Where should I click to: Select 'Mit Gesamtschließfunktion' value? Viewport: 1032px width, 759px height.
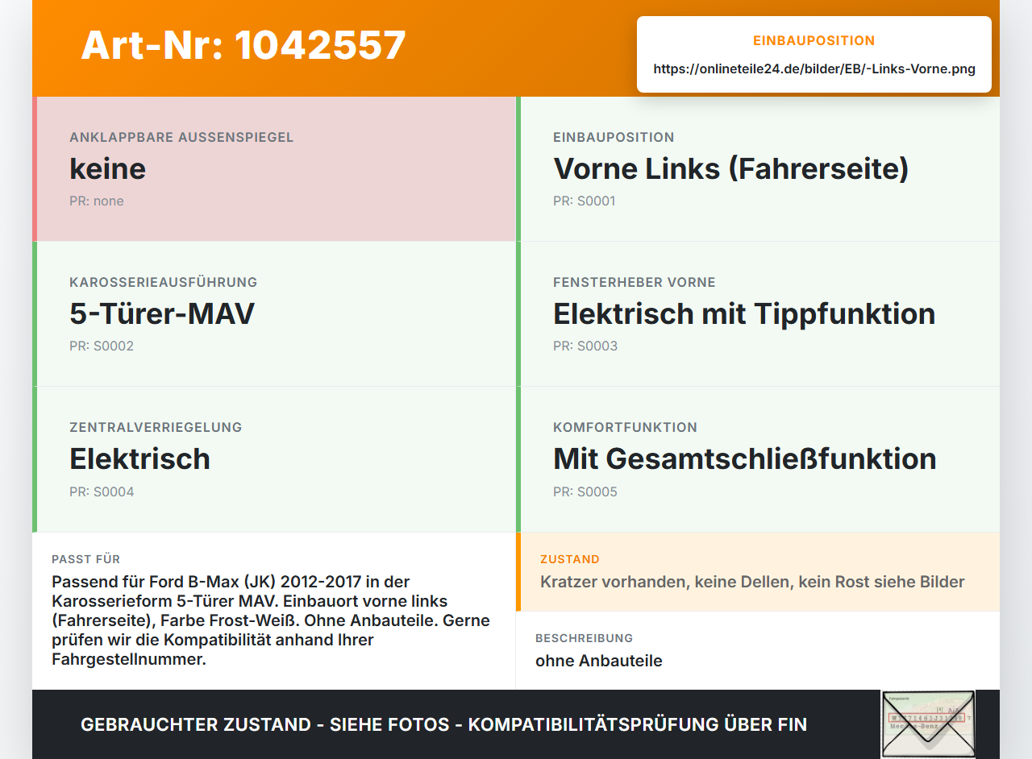click(745, 458)
